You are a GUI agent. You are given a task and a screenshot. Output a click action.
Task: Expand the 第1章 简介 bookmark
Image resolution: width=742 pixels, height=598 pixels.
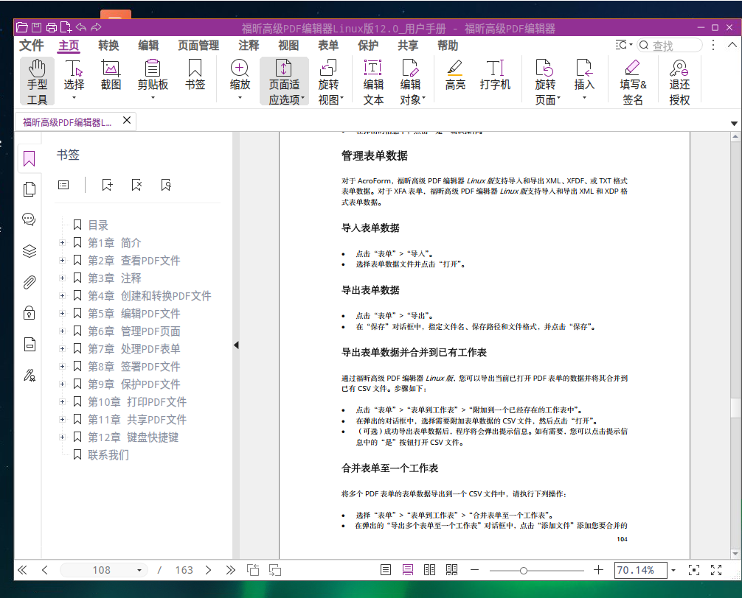tap(62, 243)
